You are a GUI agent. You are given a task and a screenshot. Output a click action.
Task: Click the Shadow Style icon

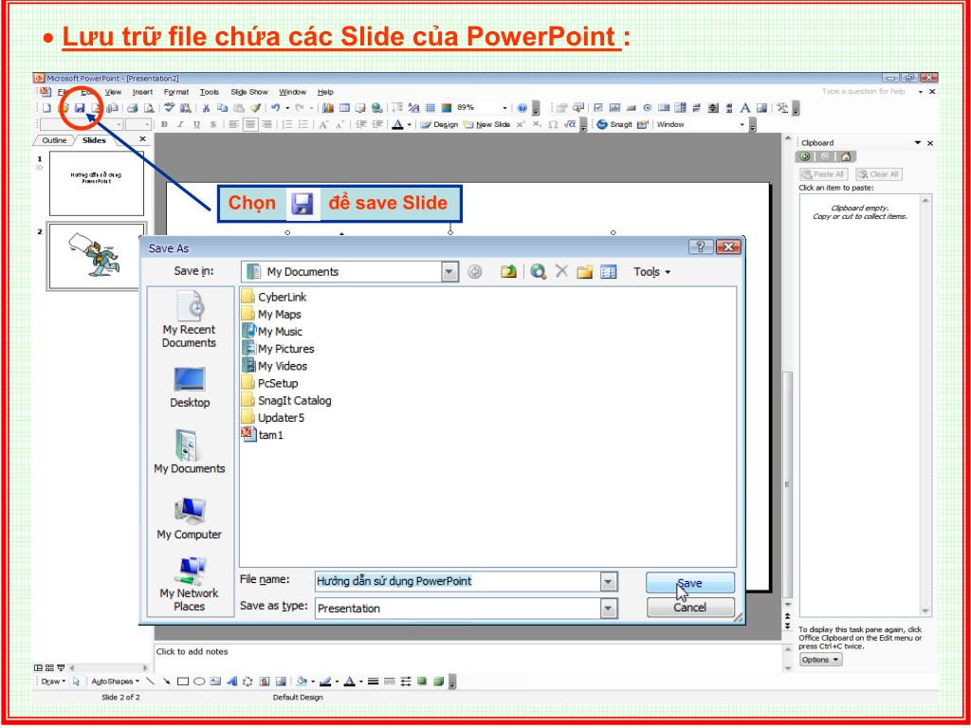(x=422, y=682)
